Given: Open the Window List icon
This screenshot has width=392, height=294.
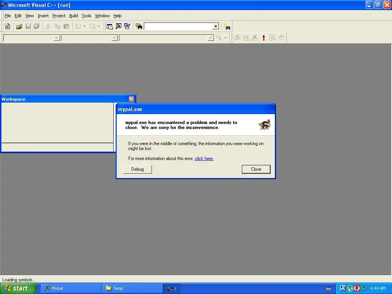Looking at the screenshot, I should (127, 26).
